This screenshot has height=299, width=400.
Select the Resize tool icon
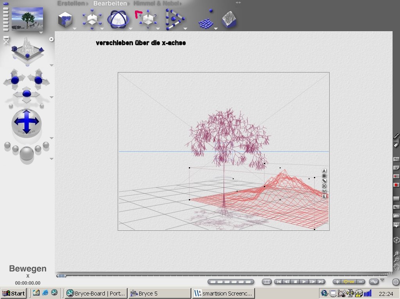click(x=92, y=19)
